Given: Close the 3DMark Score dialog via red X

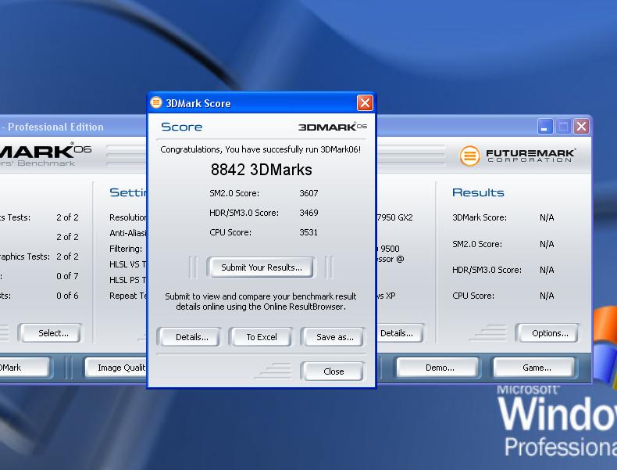Looking at the screenshot, I should point(365,102).
